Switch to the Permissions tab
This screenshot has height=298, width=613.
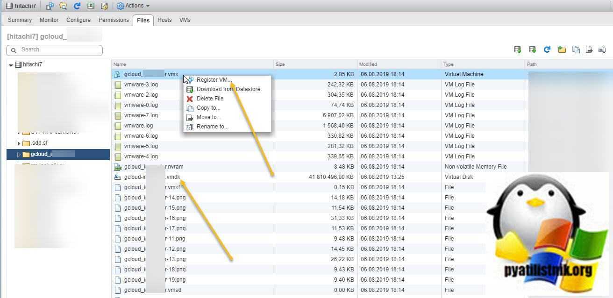click(114, 20)
